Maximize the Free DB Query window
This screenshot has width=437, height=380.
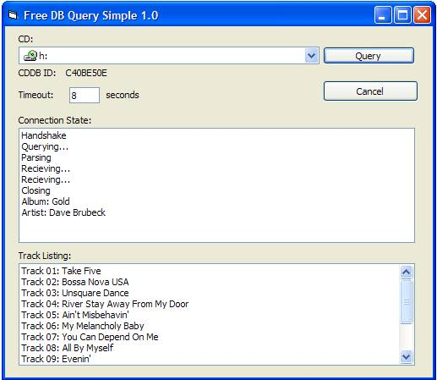(402, 15)
